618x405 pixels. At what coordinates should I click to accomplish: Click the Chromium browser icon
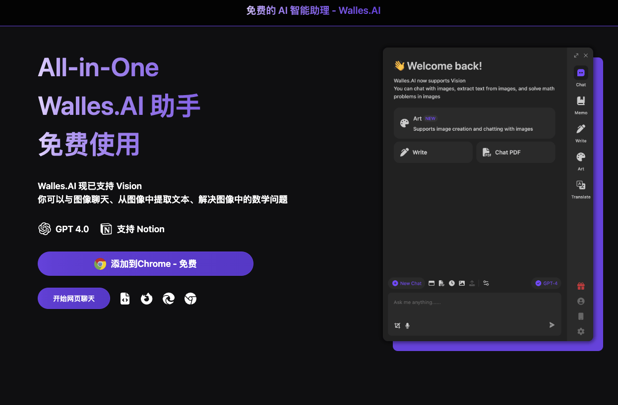click(x=190, y=299)
